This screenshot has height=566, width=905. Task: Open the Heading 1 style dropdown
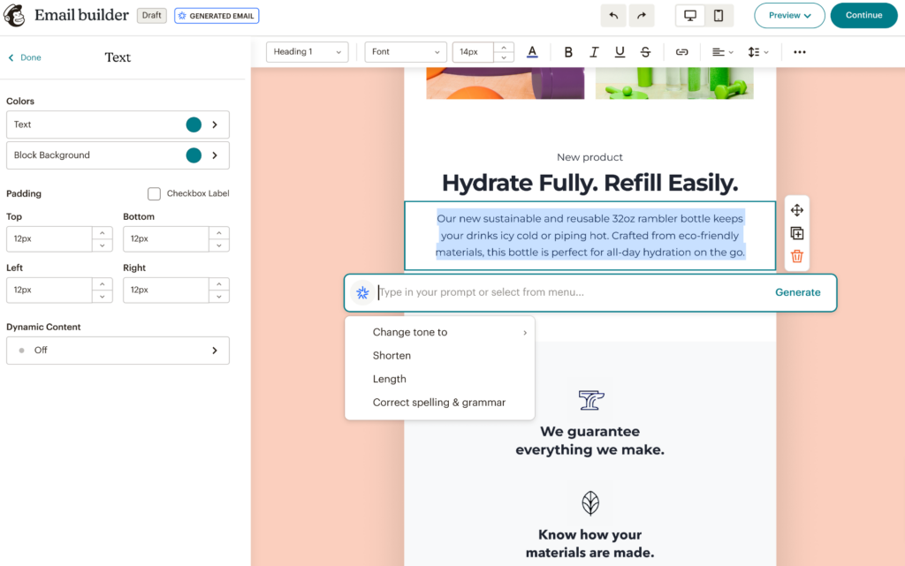coord(307,52)
